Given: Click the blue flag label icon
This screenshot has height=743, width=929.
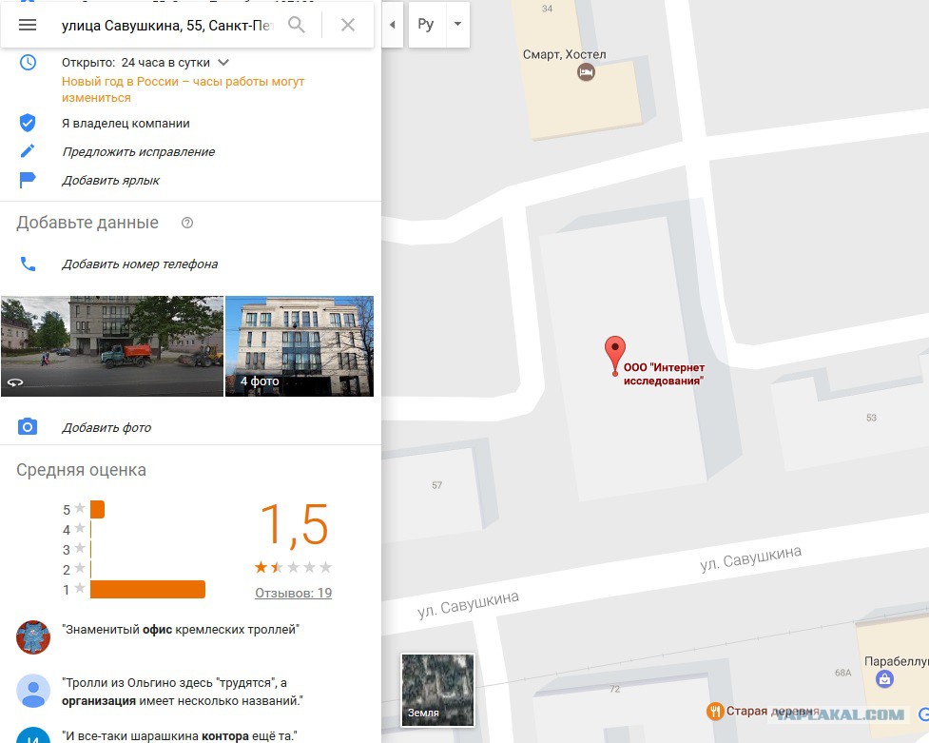Looking at the screenshot, I should tap(28, 180).
